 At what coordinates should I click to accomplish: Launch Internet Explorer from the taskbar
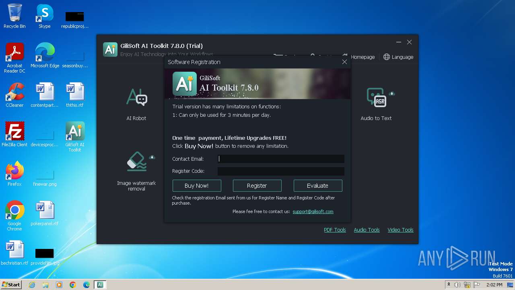point(32,285)
